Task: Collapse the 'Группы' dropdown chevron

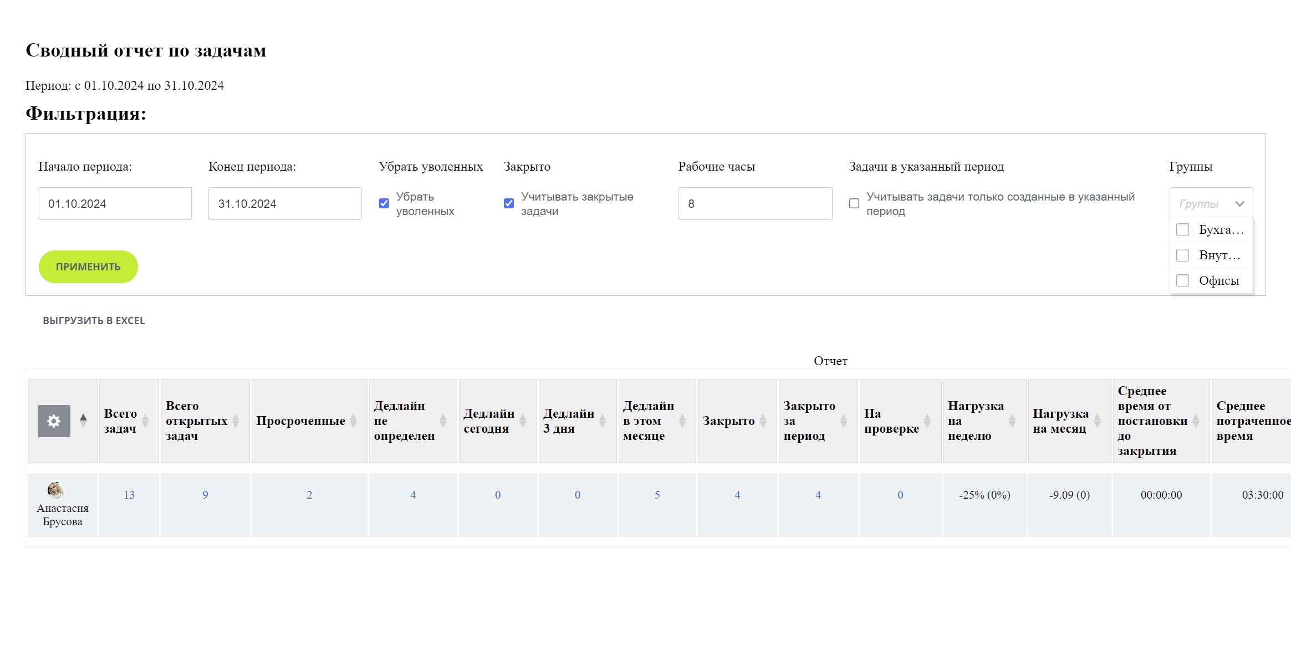Action: (x=1239, y=204)
